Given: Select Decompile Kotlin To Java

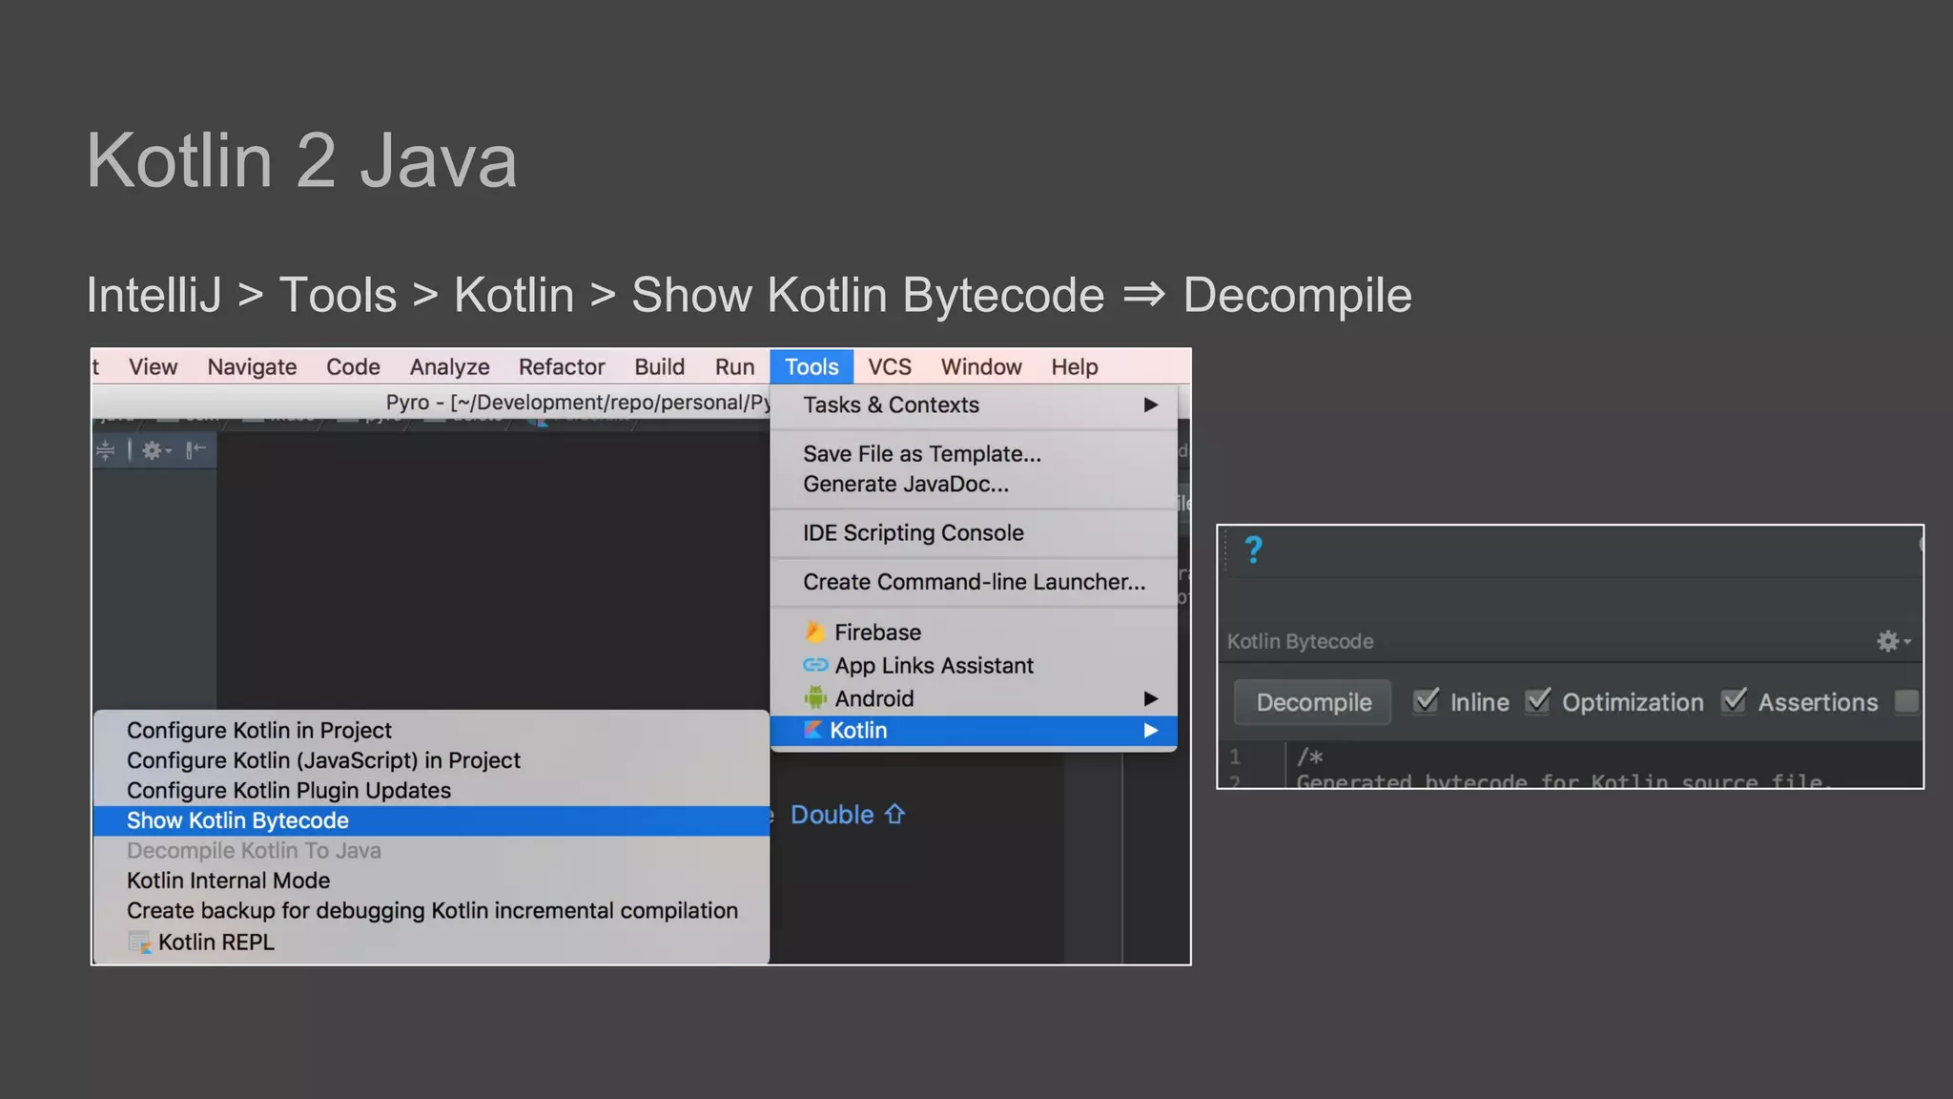Looking at the screenshot, I should coord(431,850).
